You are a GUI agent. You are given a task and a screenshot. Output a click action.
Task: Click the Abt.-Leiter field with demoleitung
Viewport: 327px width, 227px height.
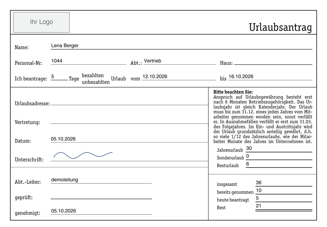pos(101,180)
